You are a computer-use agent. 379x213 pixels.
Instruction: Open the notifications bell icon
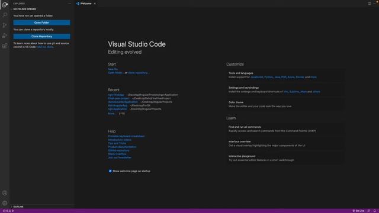point(375,211)
